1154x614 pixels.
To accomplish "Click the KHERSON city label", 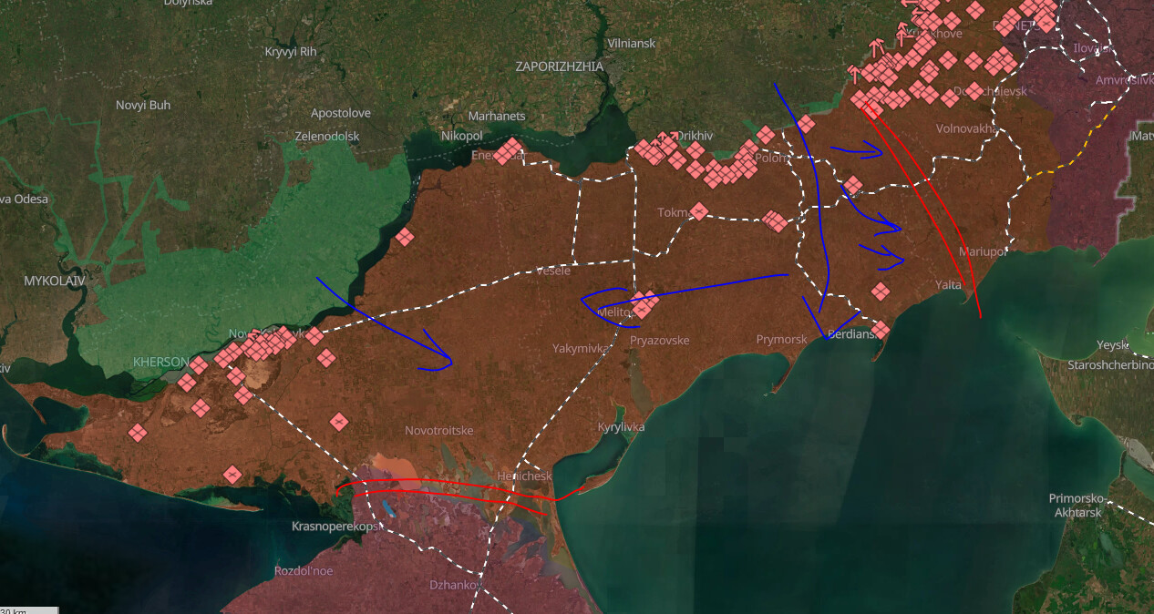I will pos(160,362).
